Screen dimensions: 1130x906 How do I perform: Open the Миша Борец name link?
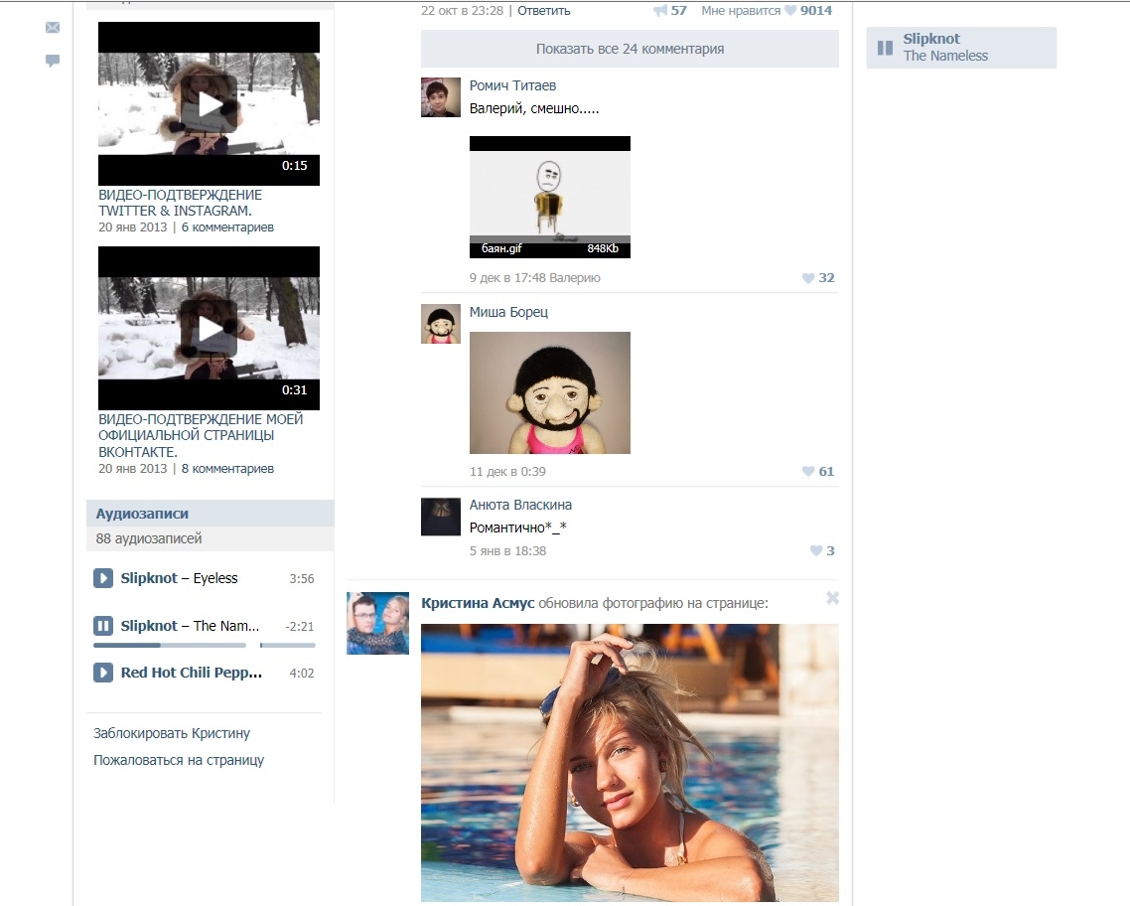click(508, 311)
